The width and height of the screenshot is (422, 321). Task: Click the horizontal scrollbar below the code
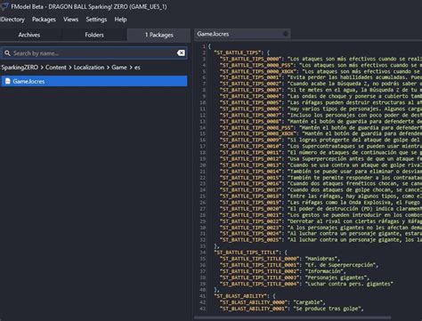(x=292, y=317)
